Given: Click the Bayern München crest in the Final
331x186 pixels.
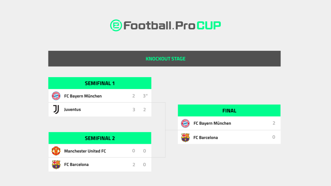Looking at the screenshot, I should (185, 123).
